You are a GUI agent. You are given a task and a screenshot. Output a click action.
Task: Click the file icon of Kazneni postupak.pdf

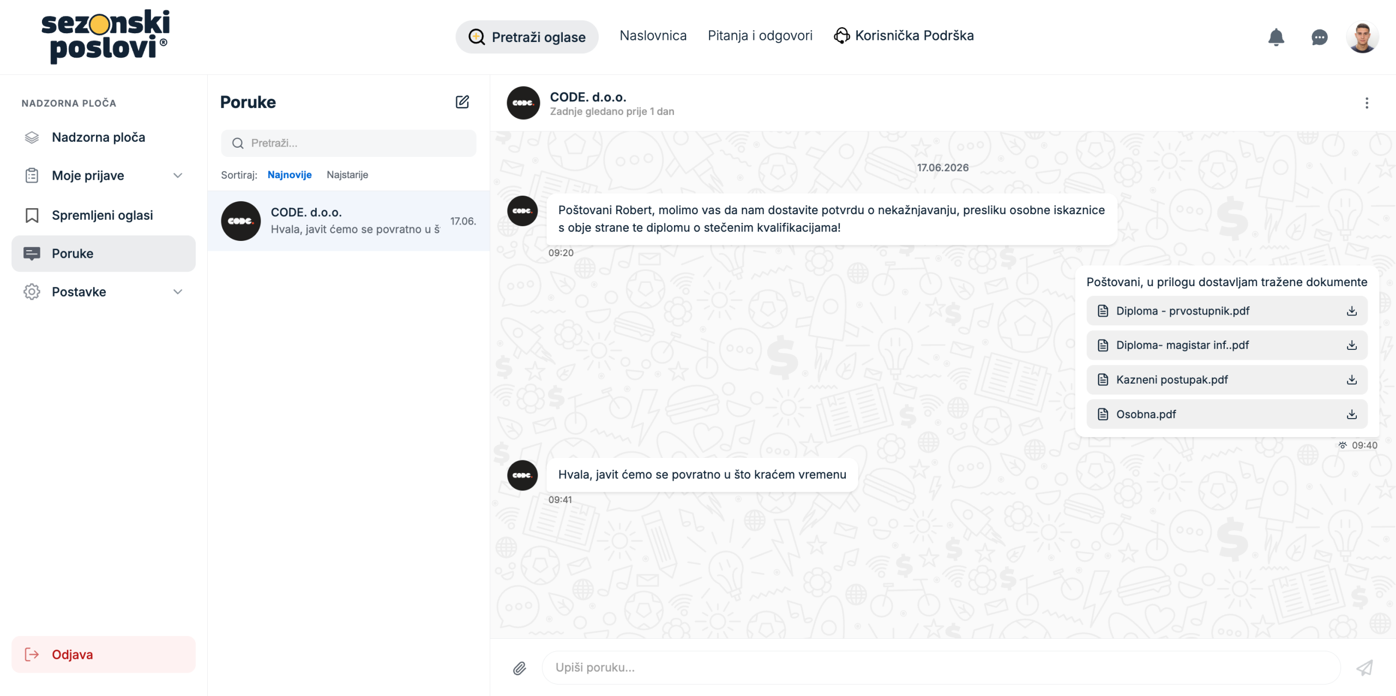click(x=1103, y=380)
